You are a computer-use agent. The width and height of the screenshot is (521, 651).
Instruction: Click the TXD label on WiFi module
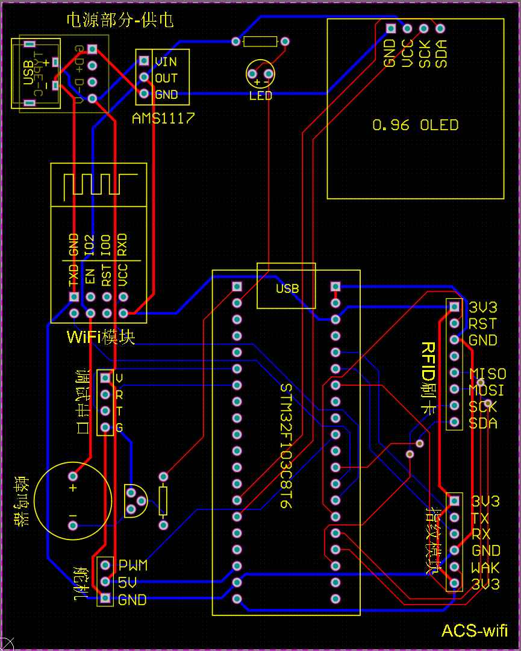click(x=74, y=276)
